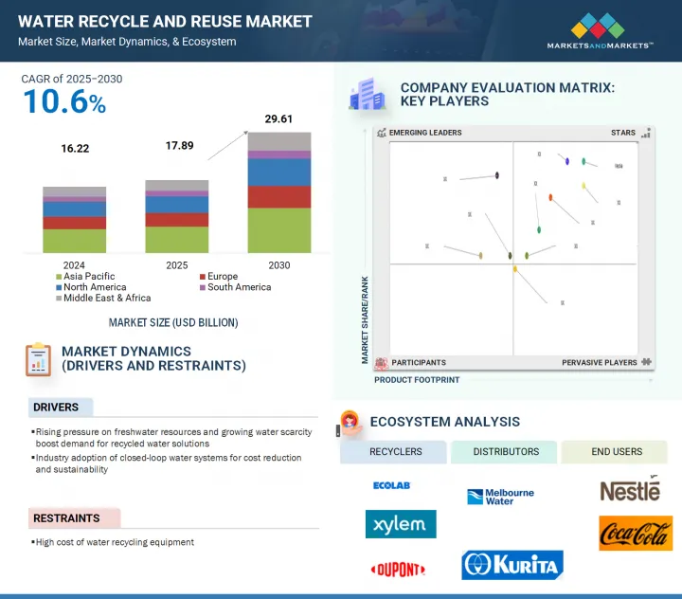The height and width of the screenshot is (599, 682).
Task: Click the Europe red legend swatch
Action: click(x=202, y=277)
